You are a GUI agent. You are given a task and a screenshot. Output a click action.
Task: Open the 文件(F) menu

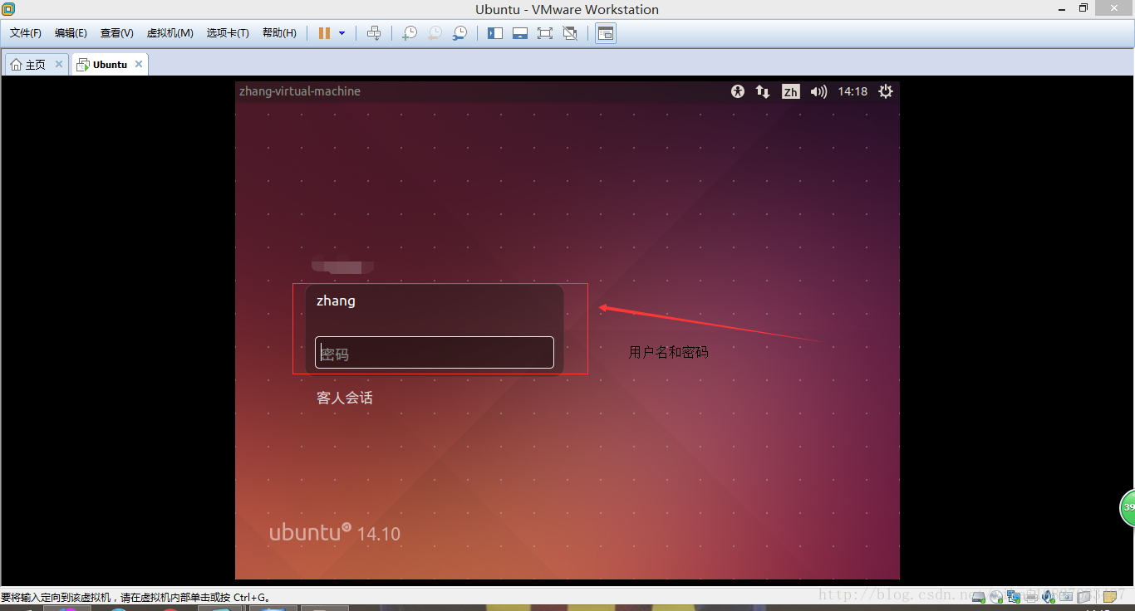(x=26, y=33)
